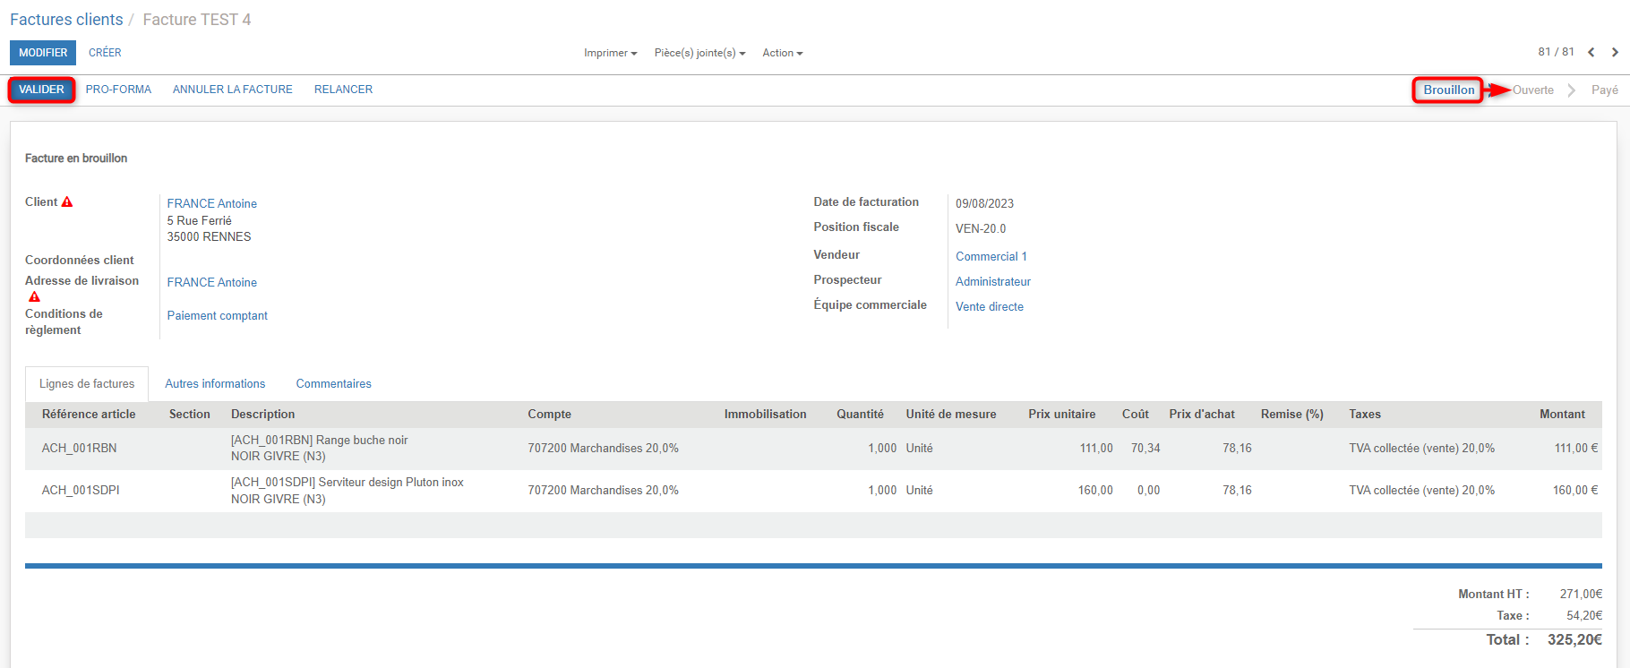The height and width of the screenshot is (668, 1630).
Task: Sort by Remise (%) column header
Action: [x=1291, y=415]
